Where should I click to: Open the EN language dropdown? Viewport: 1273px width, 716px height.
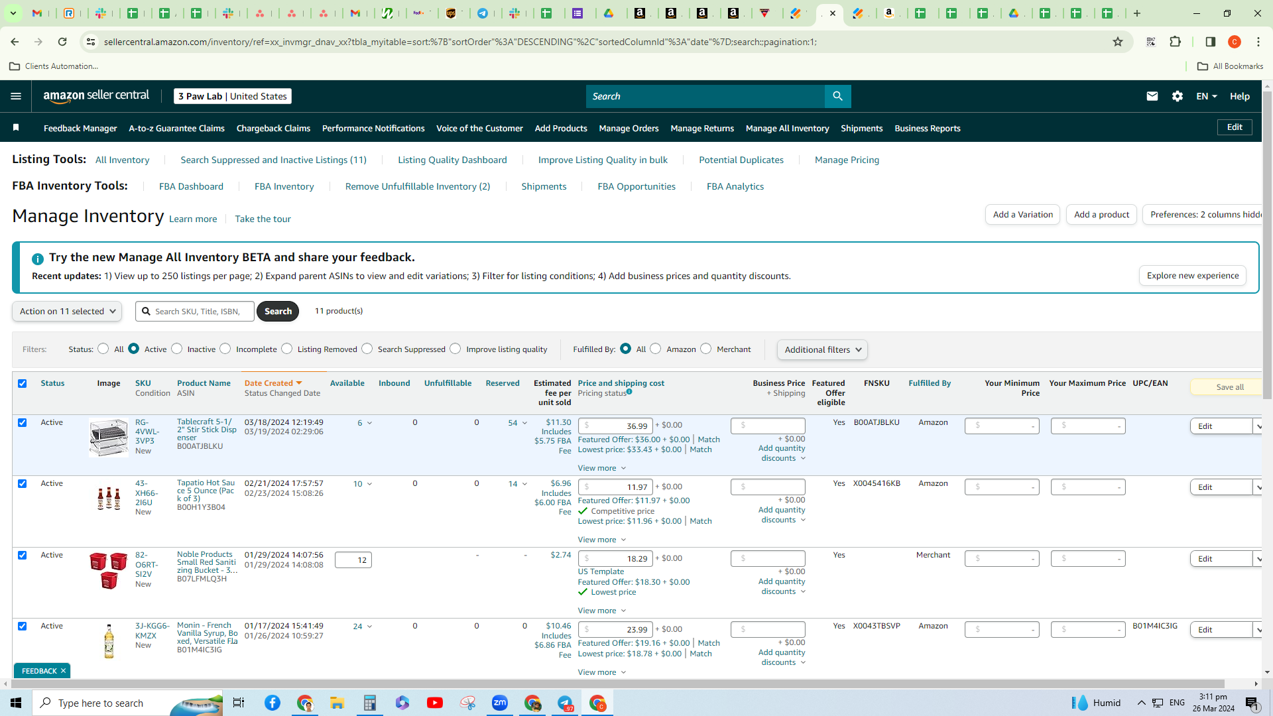coord(1207,96)
